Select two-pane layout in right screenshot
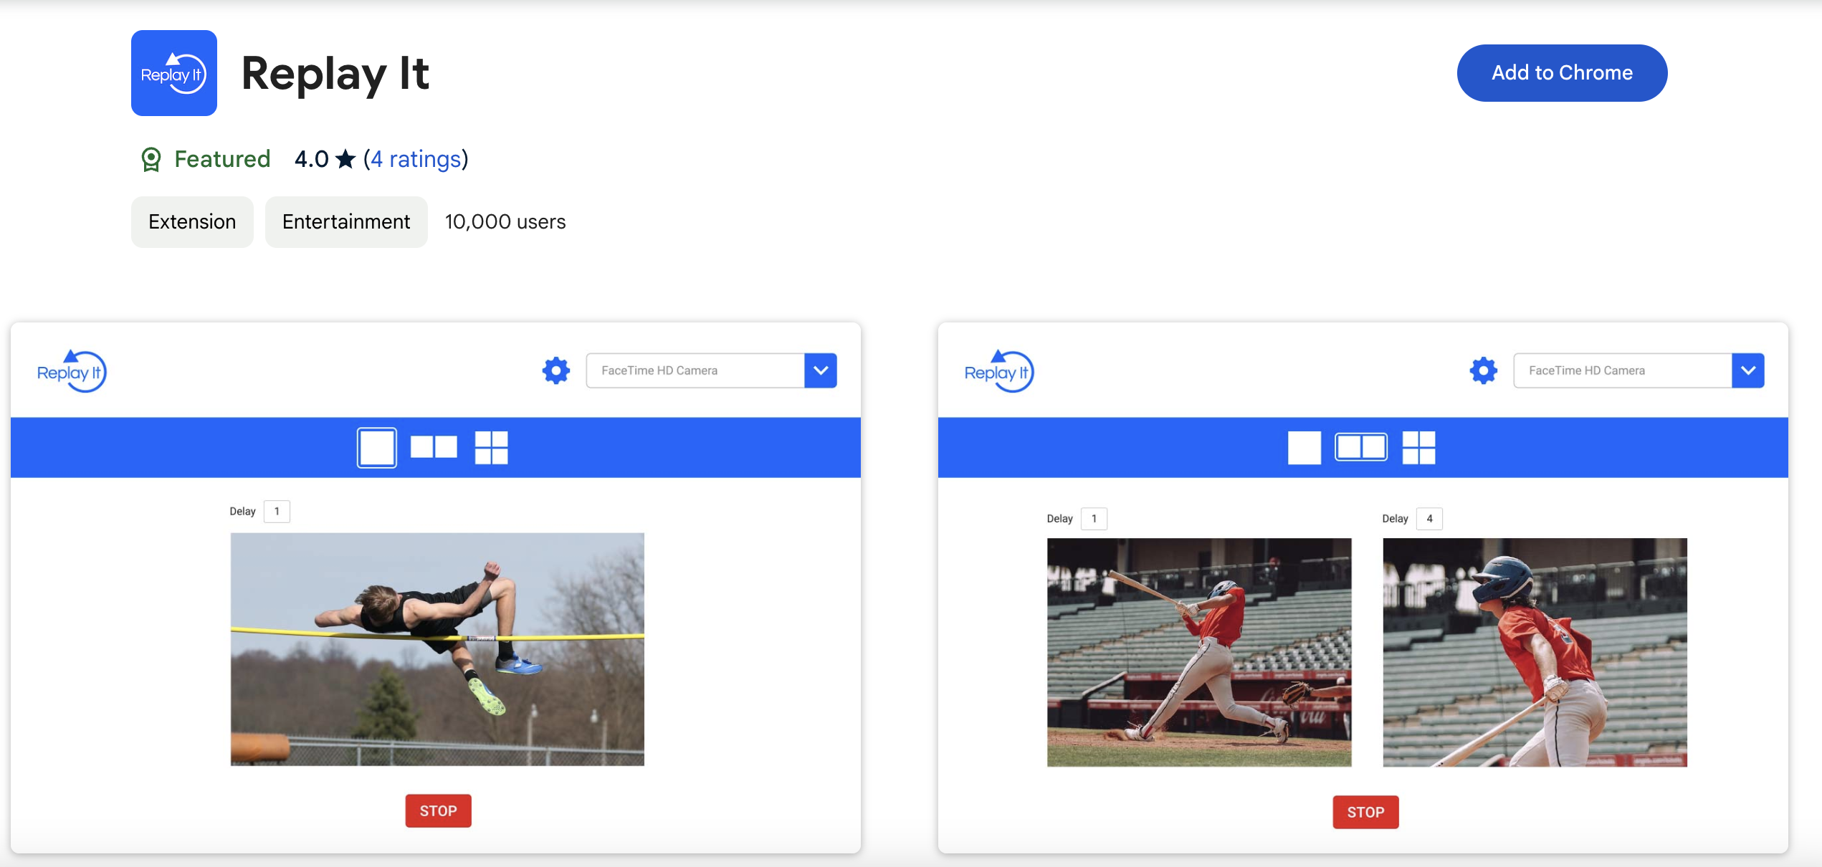This screenshot has height=867, width=1822. pos(1361,447)
